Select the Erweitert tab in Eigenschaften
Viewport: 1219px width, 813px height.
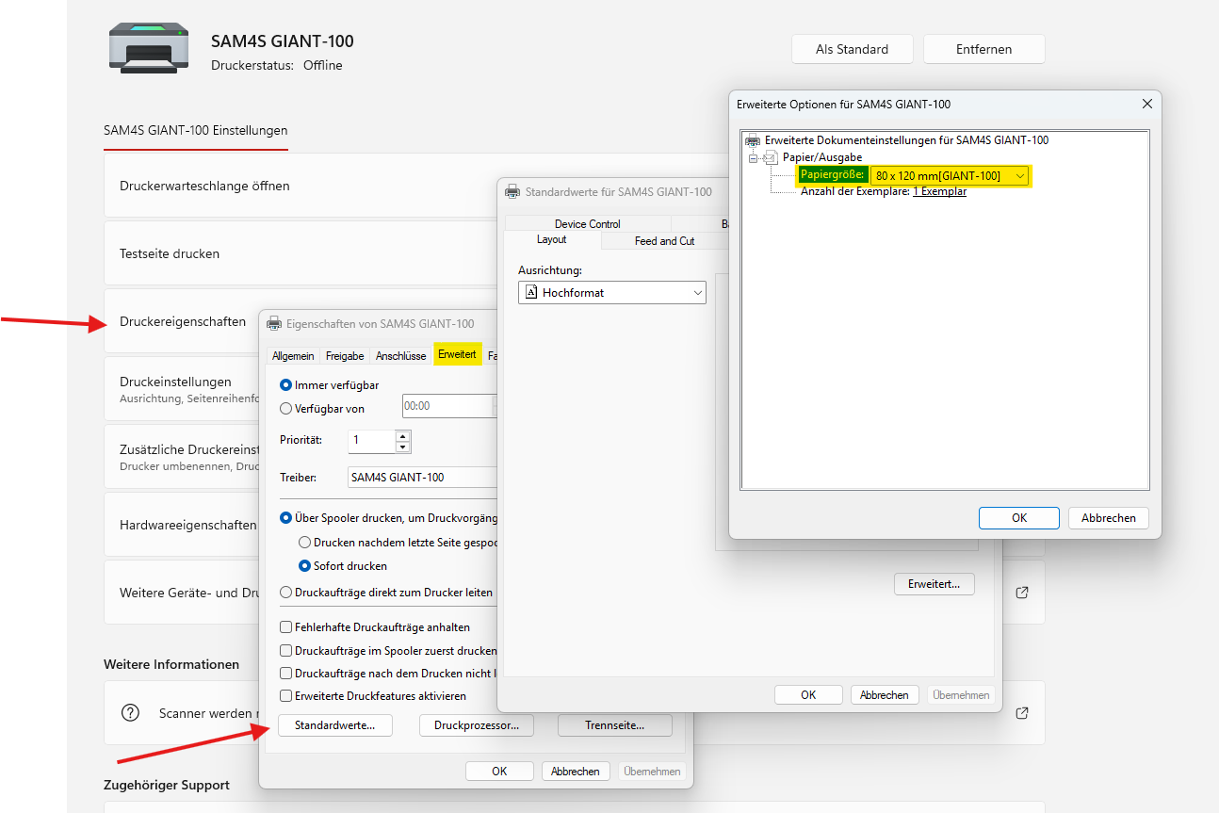pos(457,354)
